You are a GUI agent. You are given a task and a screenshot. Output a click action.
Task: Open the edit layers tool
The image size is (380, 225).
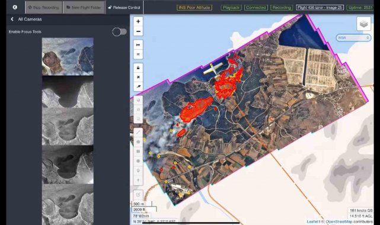[x=138, y=195]
